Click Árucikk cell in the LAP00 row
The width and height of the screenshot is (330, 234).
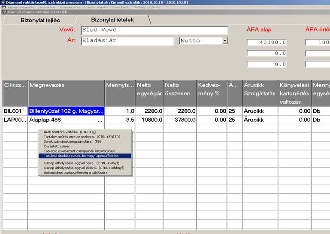[260, 120]
